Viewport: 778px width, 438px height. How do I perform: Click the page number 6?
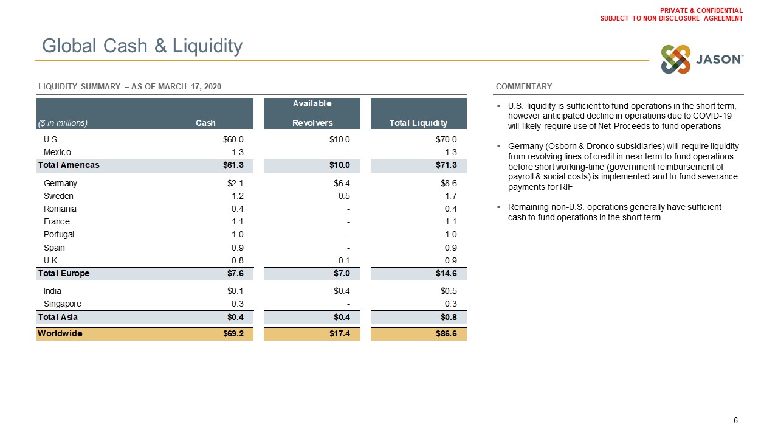[735, 420]
